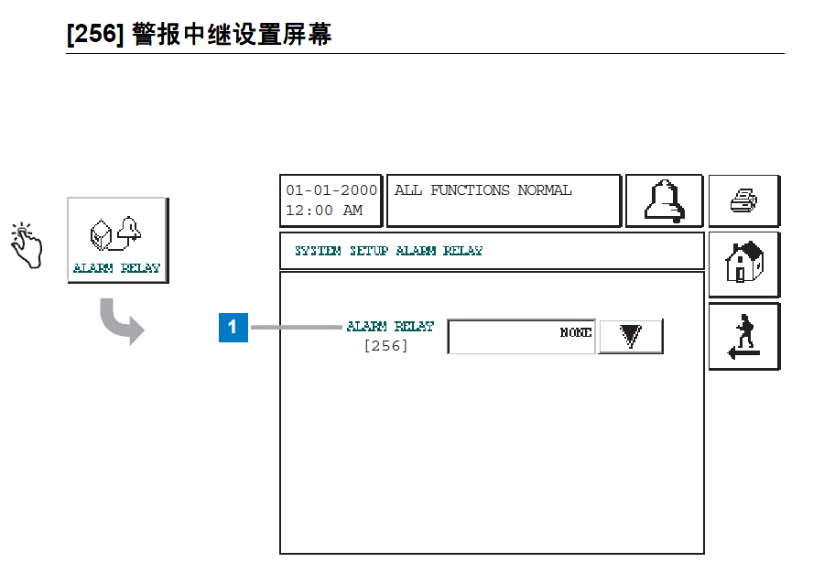Screen dimensions: 824x584
Task: Click the alarm bell icon
Action: click(664, 200)
